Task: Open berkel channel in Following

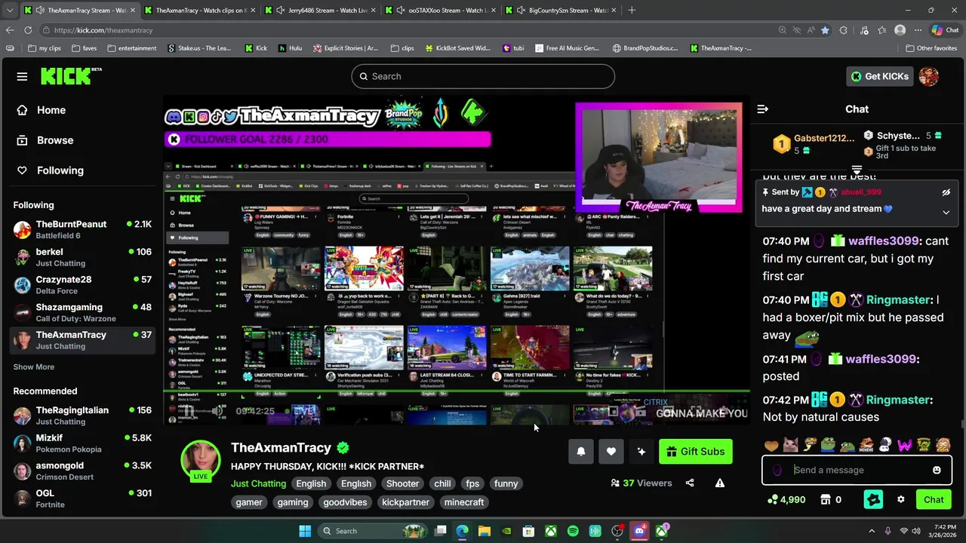Action: click(x=82, y=257)
